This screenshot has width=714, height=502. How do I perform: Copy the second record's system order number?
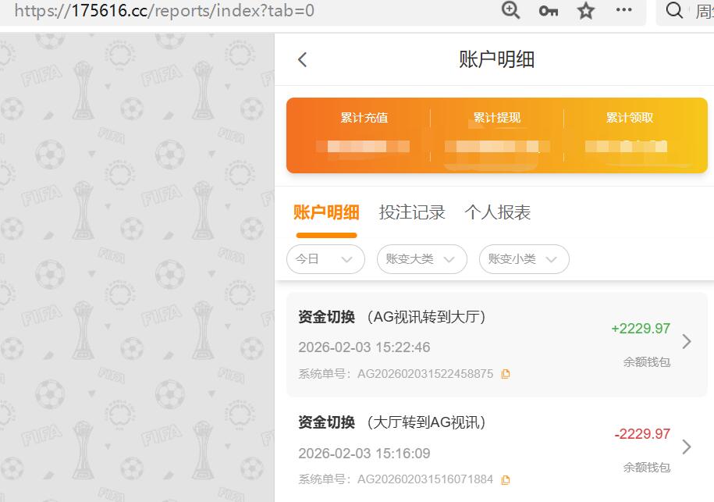[x=505, y=479]
